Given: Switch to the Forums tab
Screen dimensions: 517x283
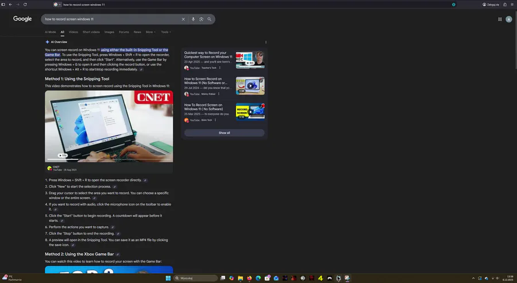Looking at the screenshot, I should pos(124,32).
